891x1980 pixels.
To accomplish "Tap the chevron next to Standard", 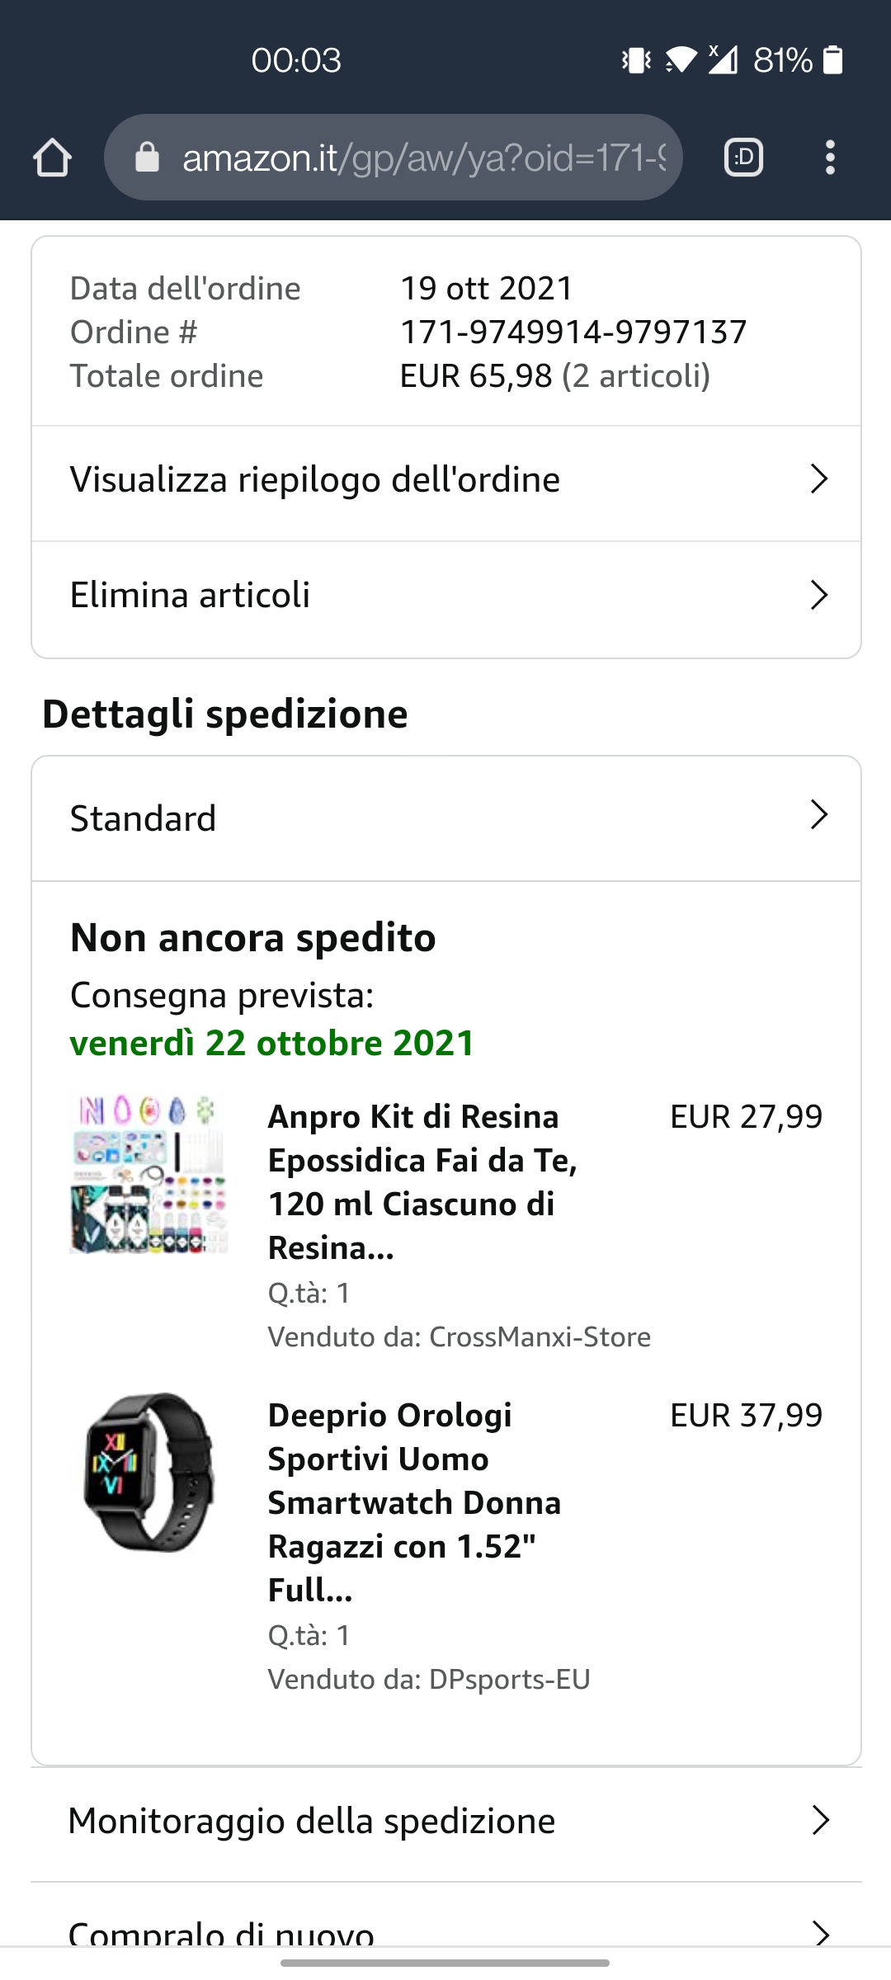I will [818, 815].
